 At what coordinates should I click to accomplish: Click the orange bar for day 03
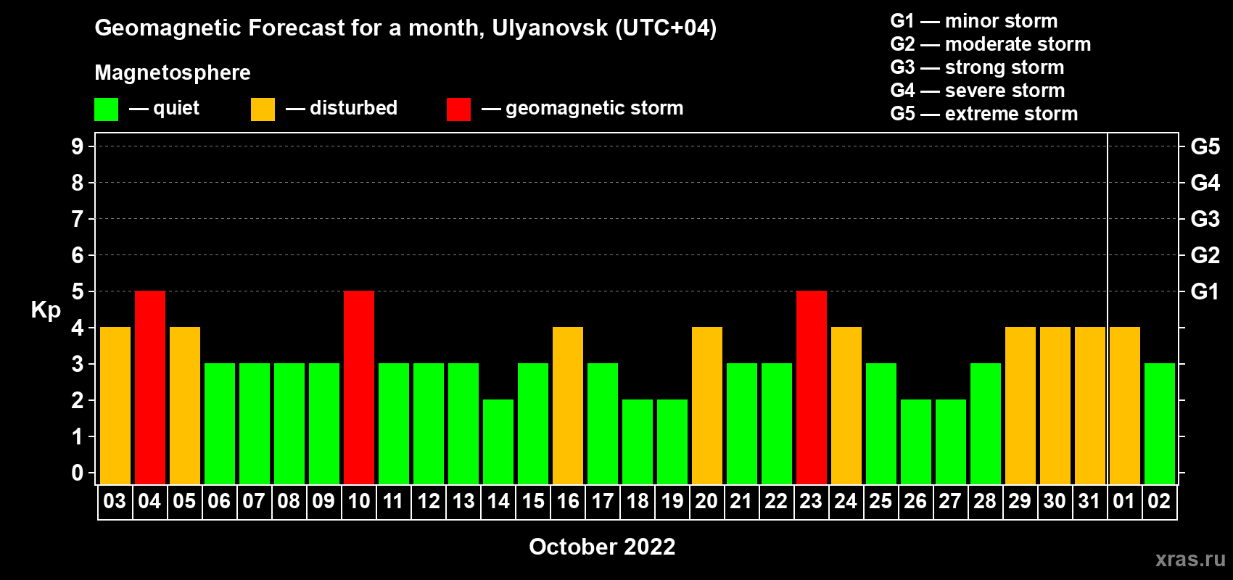(x=115, y=406)
